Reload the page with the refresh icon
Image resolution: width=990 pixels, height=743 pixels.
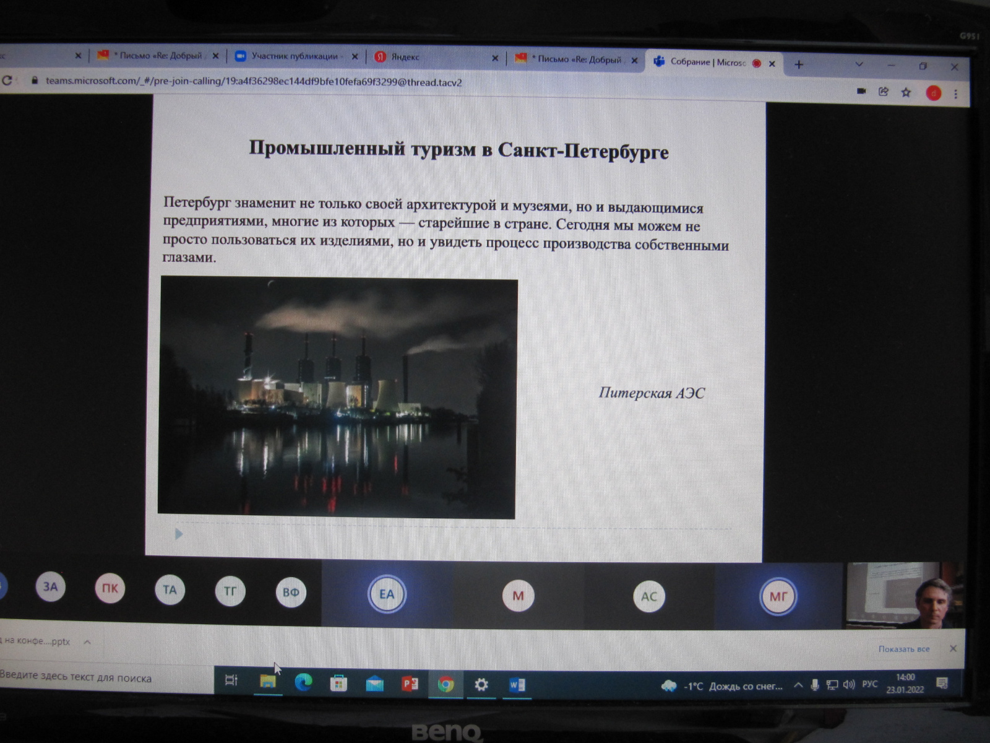pyautogui.click(x=7, y=80)
